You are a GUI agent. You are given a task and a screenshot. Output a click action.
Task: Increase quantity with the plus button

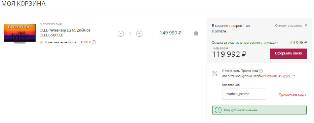click(x=139, y=34)
